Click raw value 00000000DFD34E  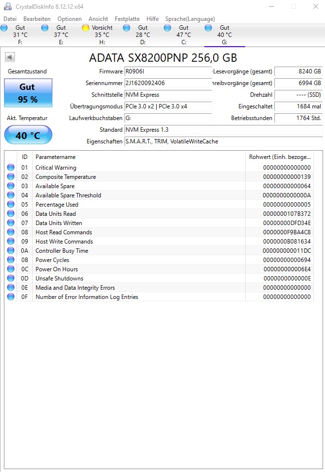pos(287,223)
